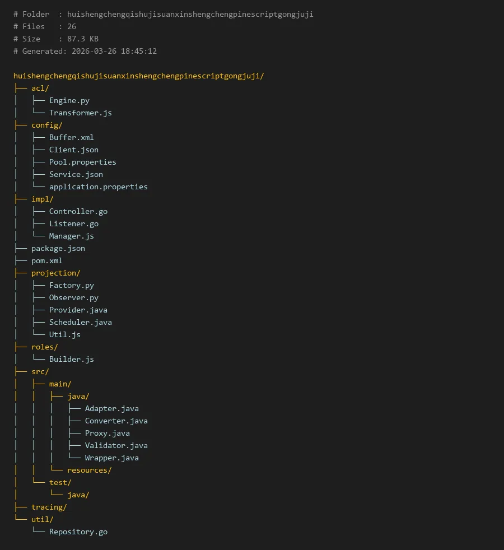Open Pool.properties in config
This screenshot has height=550, width=504.
pyautogui.click(x=82, y=162)
